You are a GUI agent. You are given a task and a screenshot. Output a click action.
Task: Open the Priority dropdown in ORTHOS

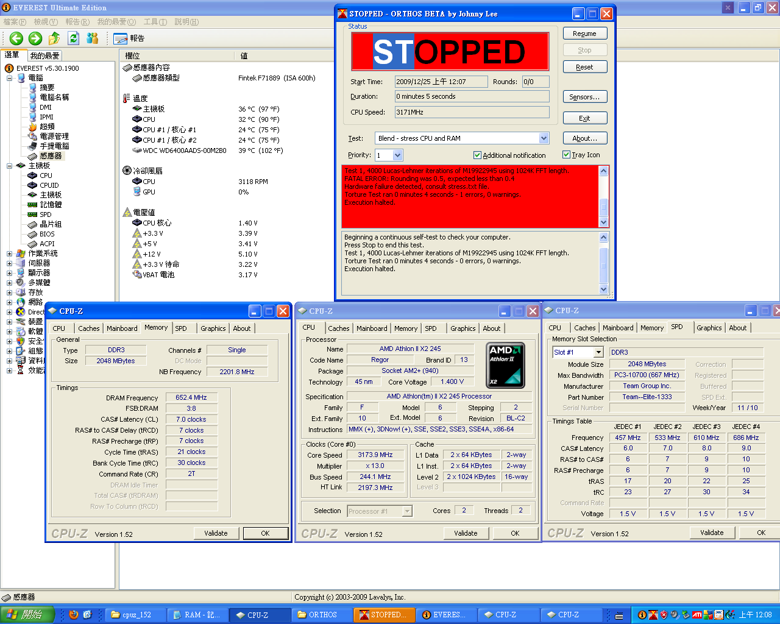[397, 155]
